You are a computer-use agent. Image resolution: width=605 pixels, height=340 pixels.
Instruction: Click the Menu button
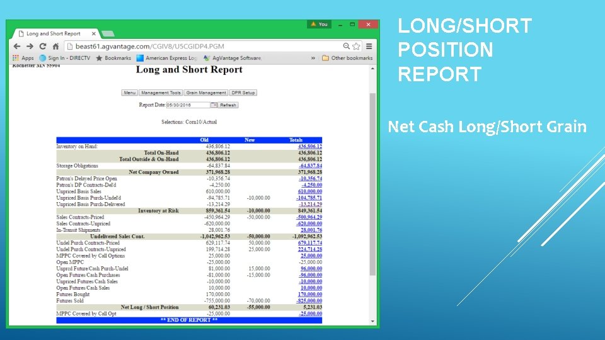pyautogui.click(x=129, y=93)
